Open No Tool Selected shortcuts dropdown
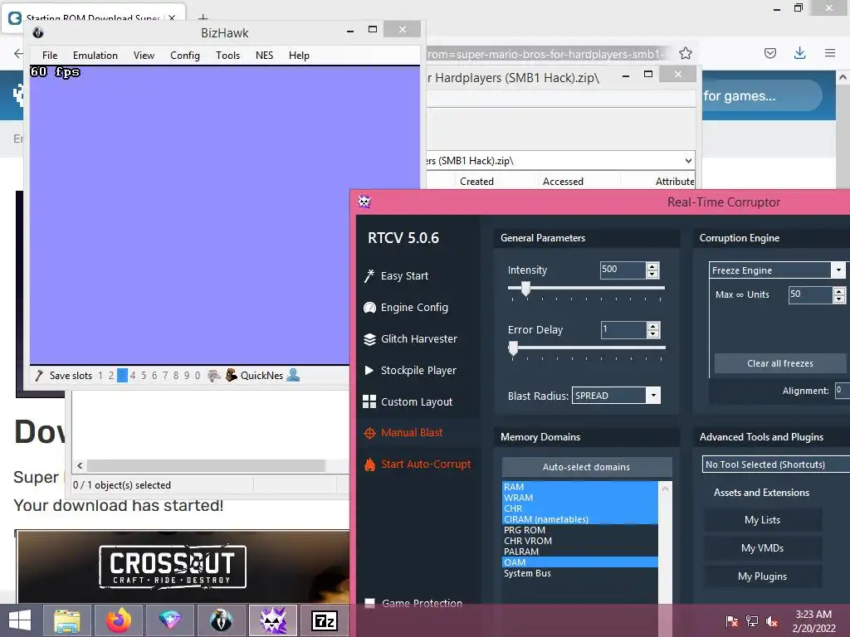This screenshot has width=850, height=637. 776,464
